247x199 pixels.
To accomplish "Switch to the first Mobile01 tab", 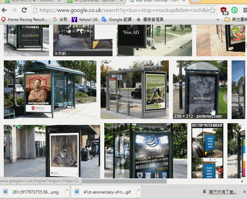I will [x=33, y=1].
